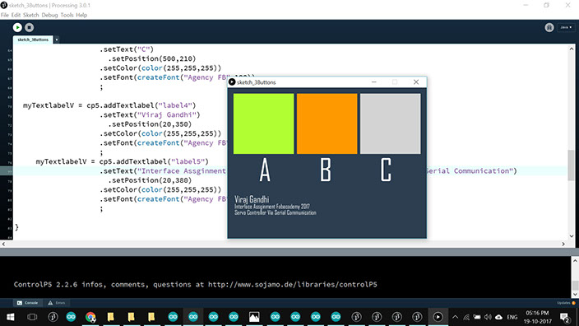Click the editor scroll up arrow
The height and width of the screenshot is (326, 579).
[572, 49]
